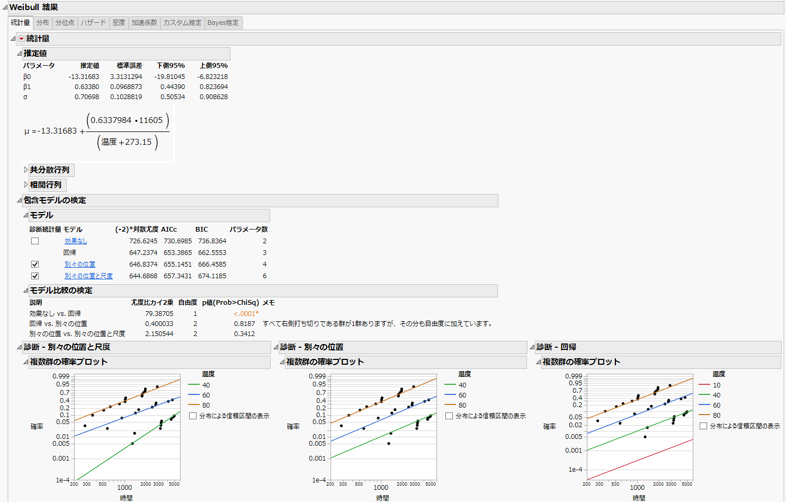Select the σ estimate 0.70698
This screenshot has height=502, width=786.
(87, 97)
